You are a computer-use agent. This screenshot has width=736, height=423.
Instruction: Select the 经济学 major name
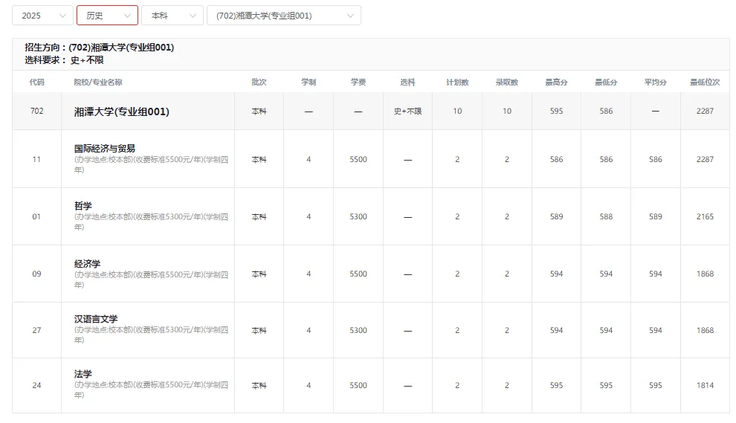[87, 263]
